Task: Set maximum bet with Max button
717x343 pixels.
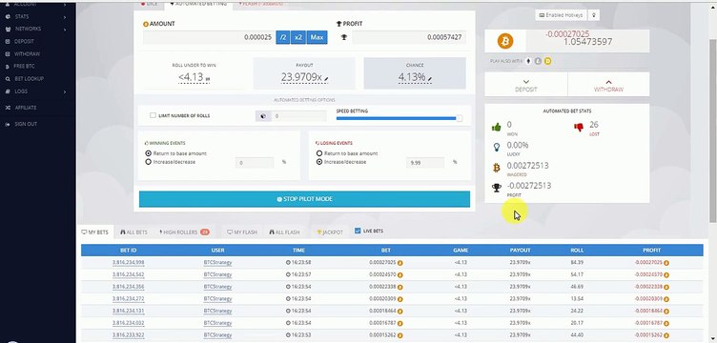Action: (x=317, y=37)
